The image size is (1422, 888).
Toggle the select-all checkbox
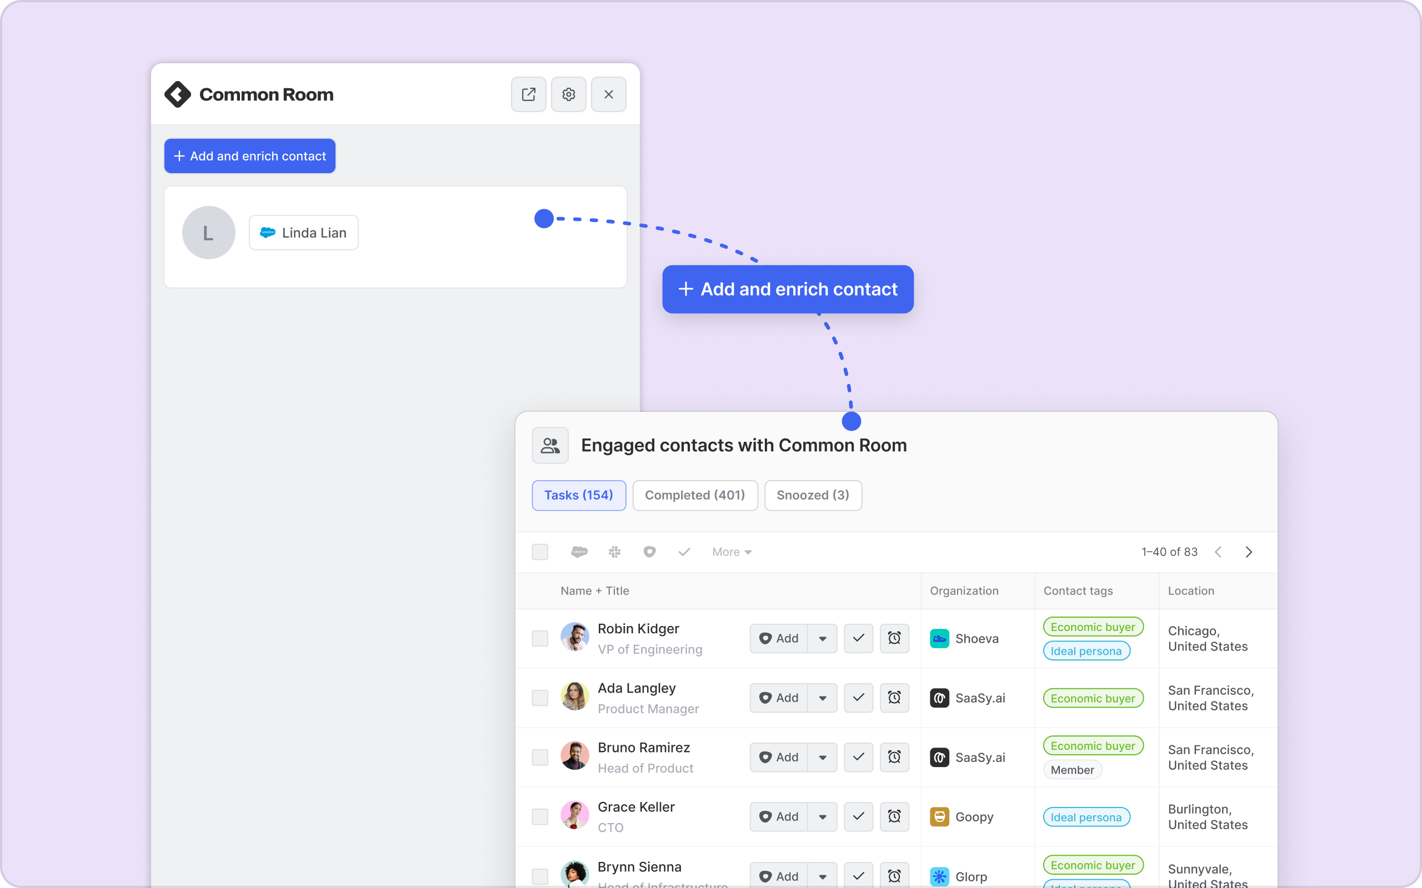(x=539, y=552)
